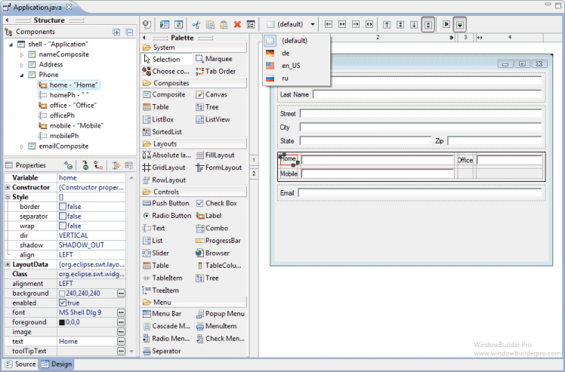The image size is (565, 372).
Task: Pick the GridLayout palette entry
Action: click(x=163, y=168)
